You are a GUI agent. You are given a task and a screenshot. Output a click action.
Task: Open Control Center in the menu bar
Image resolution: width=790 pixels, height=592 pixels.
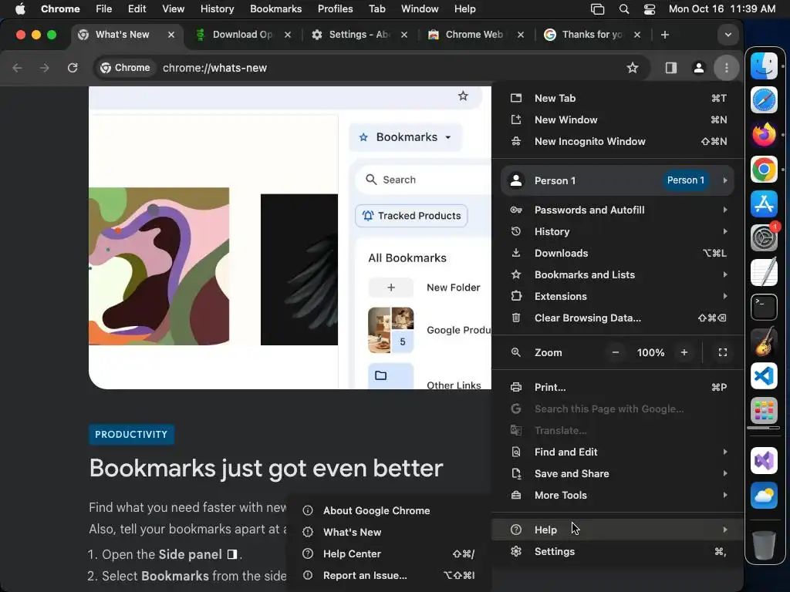click(x=650, y=9)
